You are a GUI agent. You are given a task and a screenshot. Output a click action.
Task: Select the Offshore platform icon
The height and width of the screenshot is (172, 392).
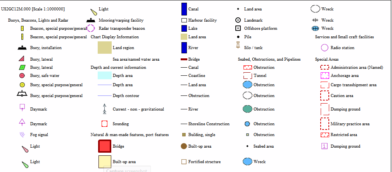coord(238,28)
